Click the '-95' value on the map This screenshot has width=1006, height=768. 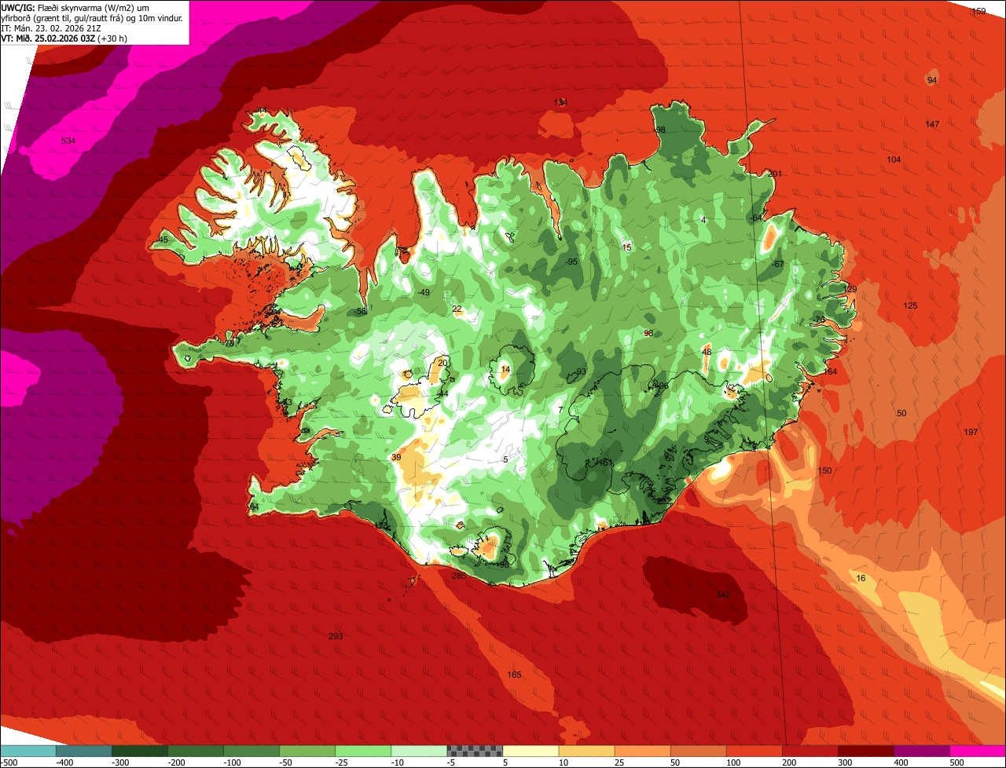click(571, 261)
